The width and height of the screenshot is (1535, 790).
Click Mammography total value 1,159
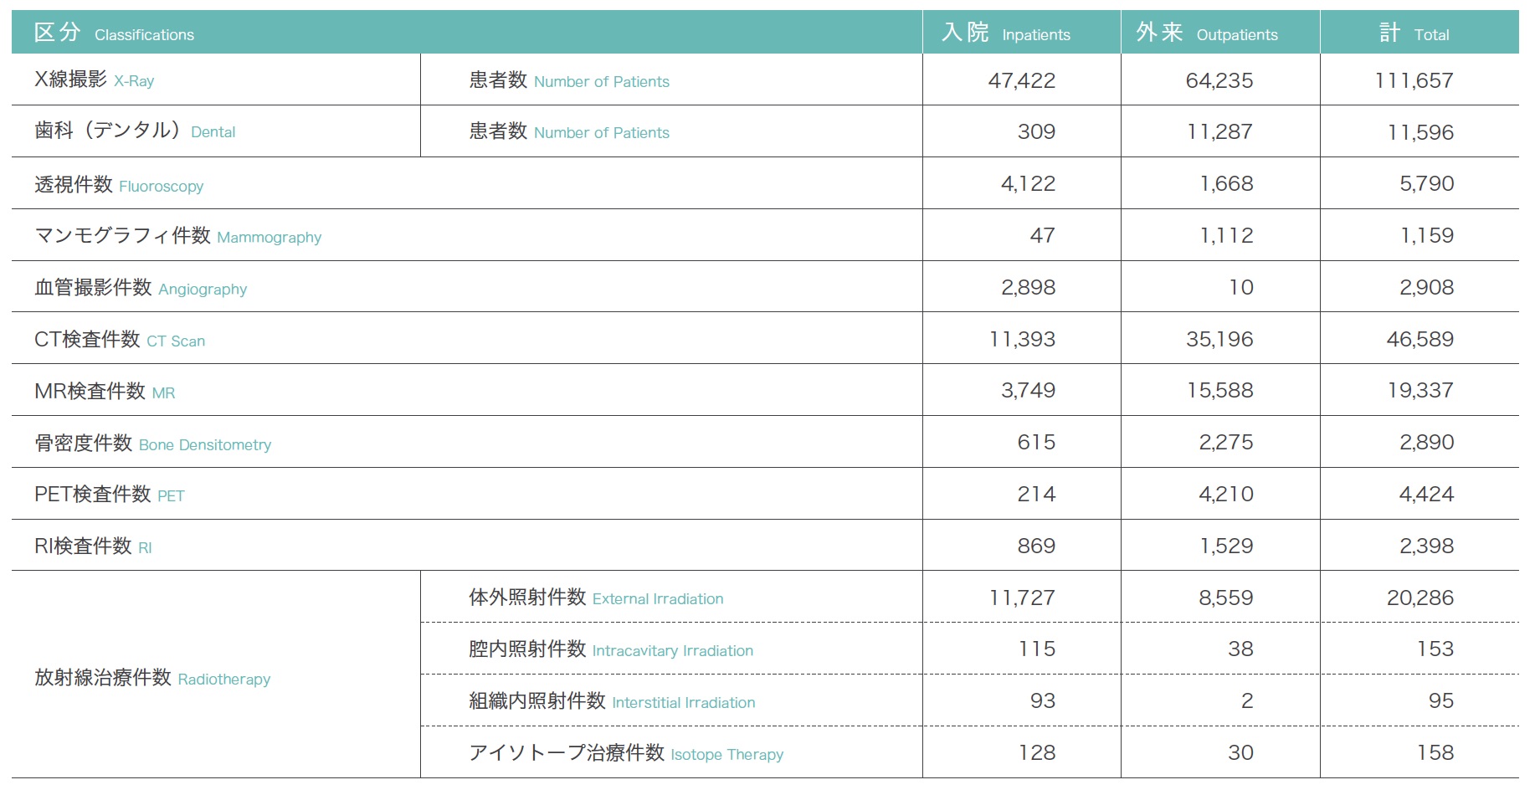pyautogui.click(x=1427, y=236)
